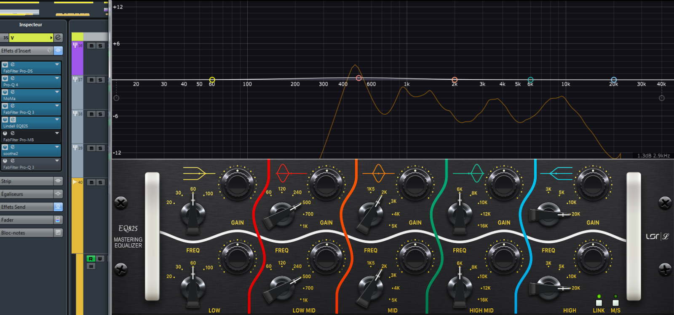Click the orange MID bell shape icon
674x315 pixels.
point(379,173)
